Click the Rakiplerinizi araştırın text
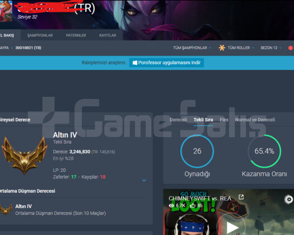Viewport: 294px width, 235px height. click(x=104, y=63)
